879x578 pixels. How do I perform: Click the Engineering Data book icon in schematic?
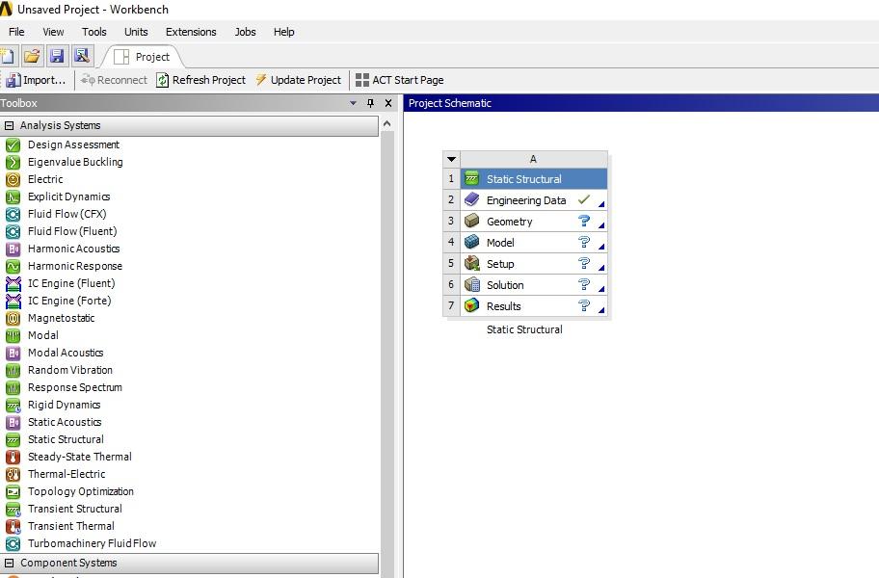pyautogui.click(x=472, y=200)
